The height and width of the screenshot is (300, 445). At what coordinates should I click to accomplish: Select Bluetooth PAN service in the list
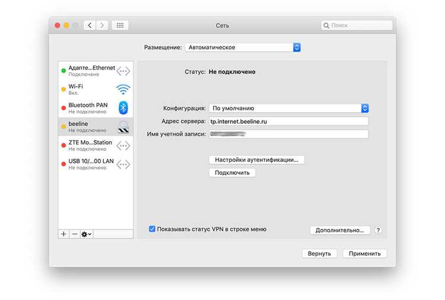[96, 108]
